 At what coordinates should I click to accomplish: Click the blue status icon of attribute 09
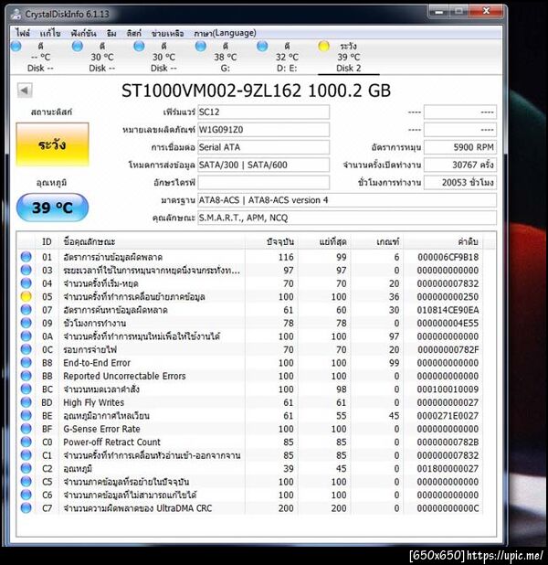point(26,323)
